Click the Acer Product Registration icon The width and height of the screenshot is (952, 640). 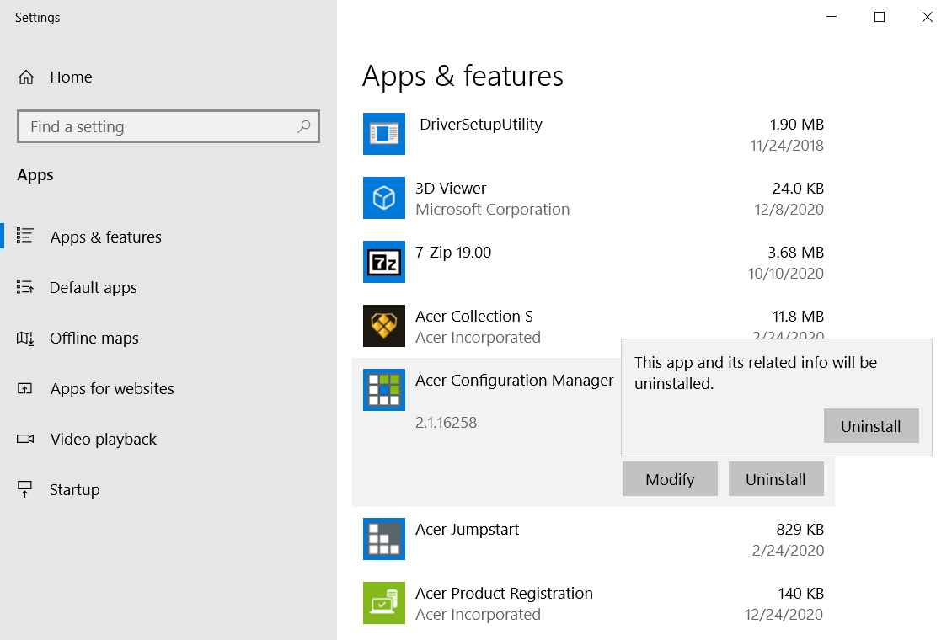383,603
